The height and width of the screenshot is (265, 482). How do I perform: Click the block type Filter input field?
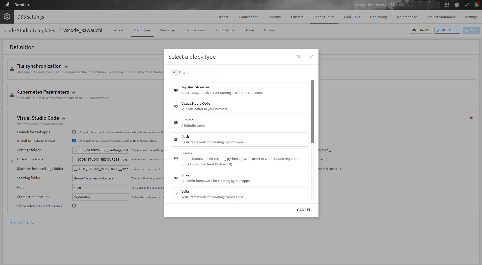[x=198, y=72]
